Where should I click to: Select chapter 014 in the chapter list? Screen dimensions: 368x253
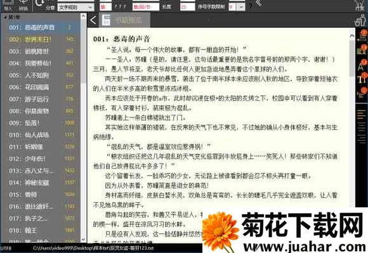pyautogui.click(x=41, y=183)
